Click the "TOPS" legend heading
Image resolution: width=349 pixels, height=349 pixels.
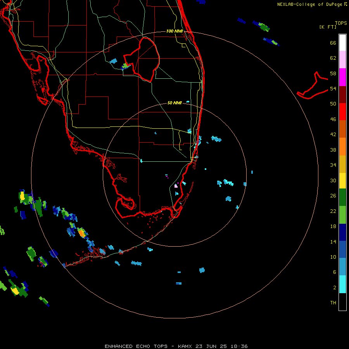point(341,23)
